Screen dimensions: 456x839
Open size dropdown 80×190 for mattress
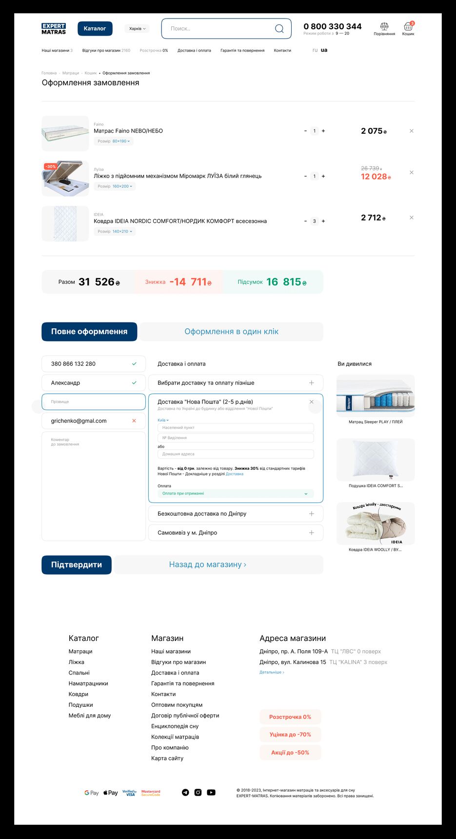114,141
